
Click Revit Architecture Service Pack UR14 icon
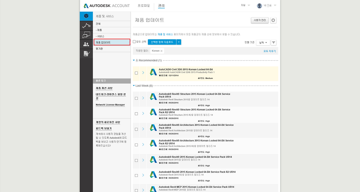(154, 128)
